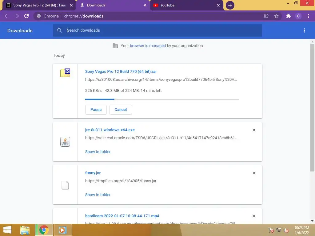The image size is (315, 236).
Task: Remove jre-8u311-windows-x64.exe from list
Action: click(x=254, y=130)
